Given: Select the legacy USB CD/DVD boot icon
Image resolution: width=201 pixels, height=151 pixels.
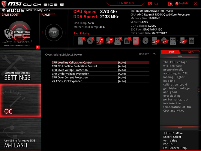Looking at the screenshot, I should tap(164, 41).
